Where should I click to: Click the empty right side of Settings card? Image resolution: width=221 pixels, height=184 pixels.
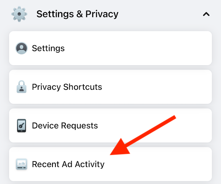[x=165, y=48]
